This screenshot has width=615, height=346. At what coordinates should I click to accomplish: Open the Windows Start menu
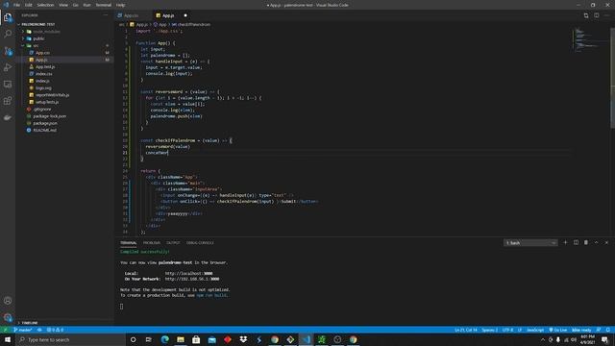8,339
